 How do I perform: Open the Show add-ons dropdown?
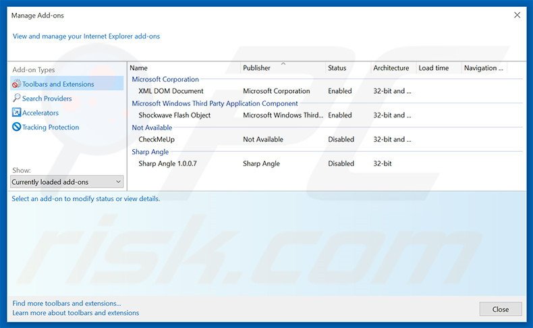pos(67,182)
